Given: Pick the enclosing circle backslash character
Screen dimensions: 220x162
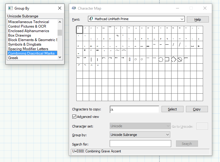Looking at the screenshot, I should (x=181, y=60).
